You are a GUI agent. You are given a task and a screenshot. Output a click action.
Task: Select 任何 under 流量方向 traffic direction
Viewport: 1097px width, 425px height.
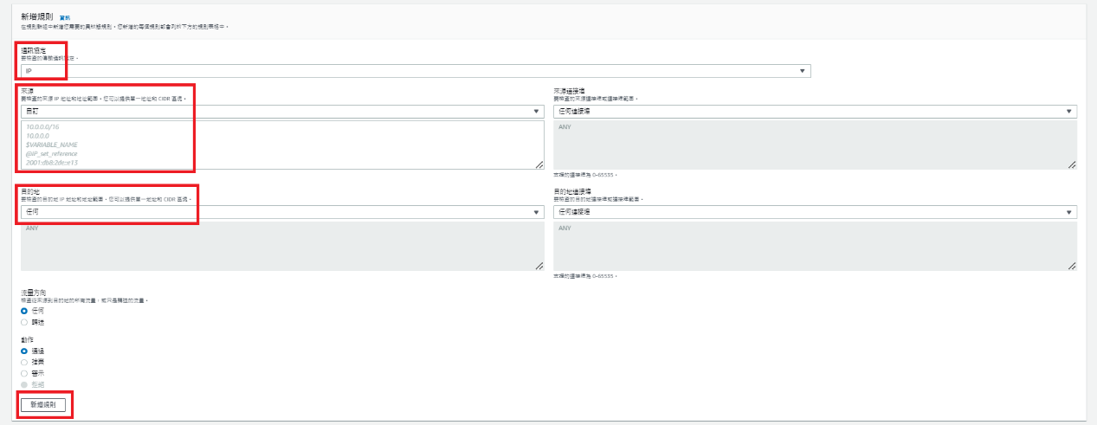24,310
